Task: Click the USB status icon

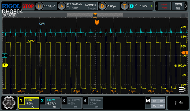Action: coord(176,103)
